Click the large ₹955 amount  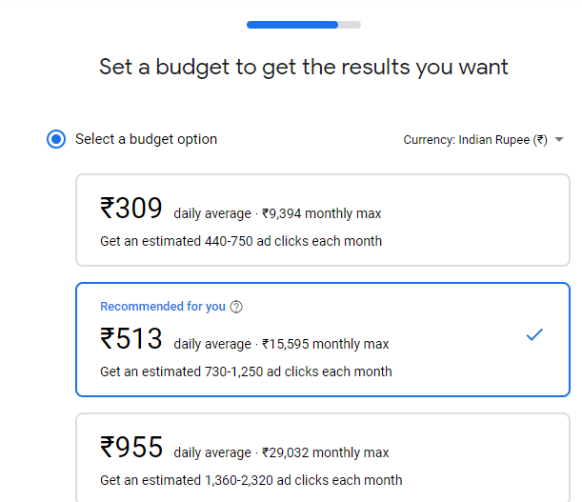(131, 447)
